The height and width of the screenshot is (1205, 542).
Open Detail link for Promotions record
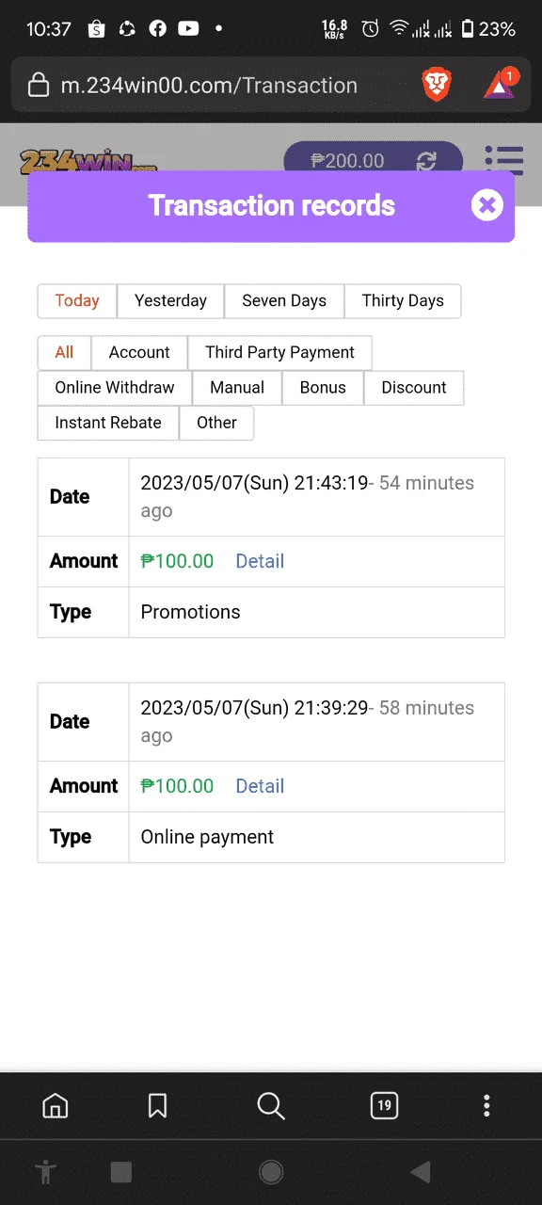pyautogui.click(x=260, y=561)
